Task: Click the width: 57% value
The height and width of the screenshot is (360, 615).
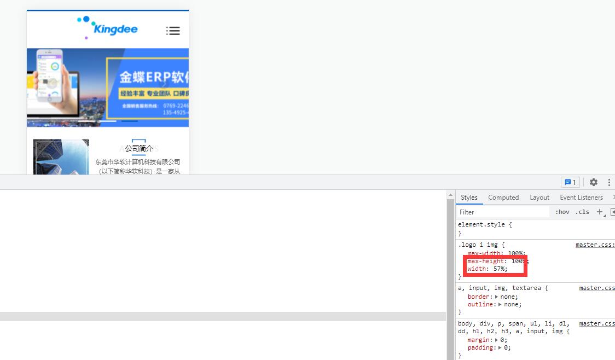Action: click(x=499, y=269)
